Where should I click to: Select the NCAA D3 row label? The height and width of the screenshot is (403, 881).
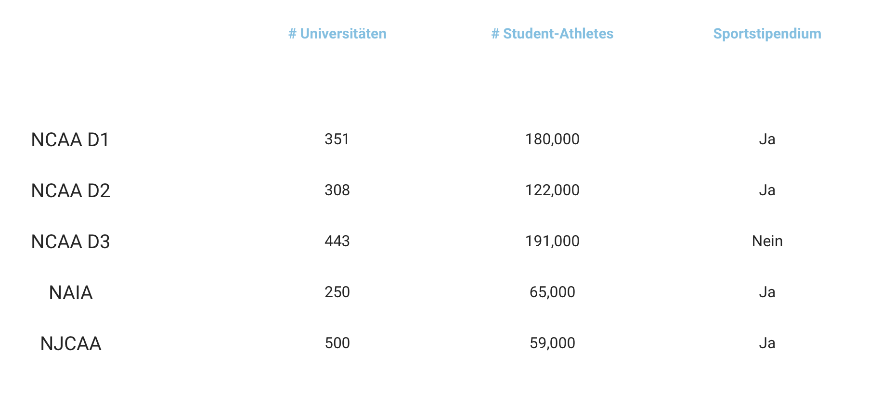(71, 242)
